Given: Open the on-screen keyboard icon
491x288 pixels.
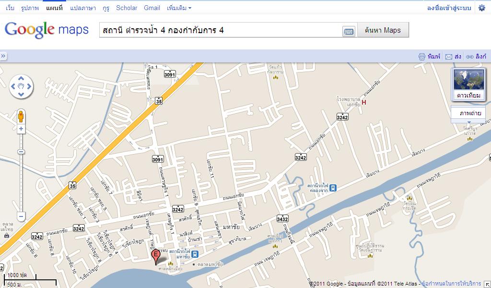Looking at the screenshot, I should click(x=349, y=31).
